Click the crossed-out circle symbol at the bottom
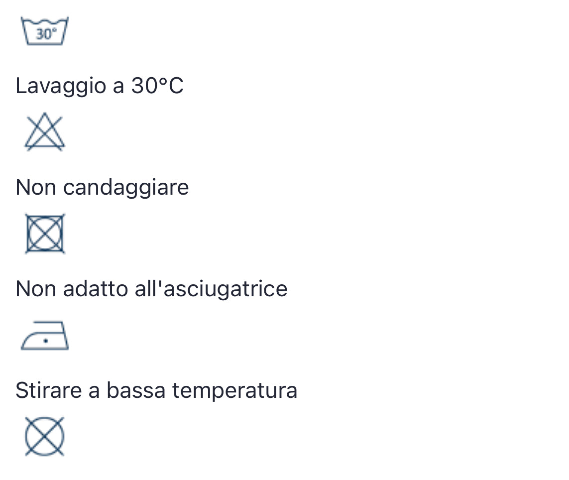 click(45, 436)
